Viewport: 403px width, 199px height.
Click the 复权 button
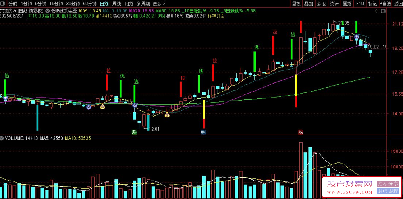(x=296, y=4)
